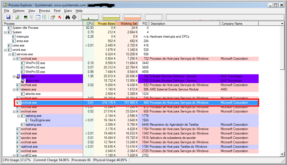Open the System Information toolbar icon
The image size is (287, 165).
tap(26, 17)
